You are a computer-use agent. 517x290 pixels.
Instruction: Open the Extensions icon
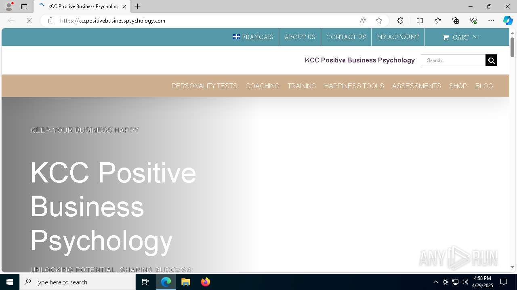[400, 21]
